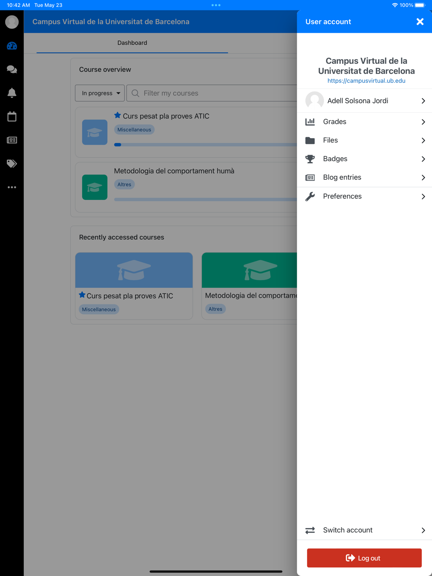Click the Metodologia del comportament progress bar

coord(206,199)
